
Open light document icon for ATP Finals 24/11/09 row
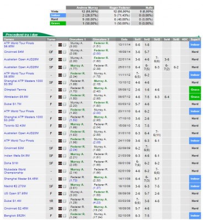pos(65,141)
